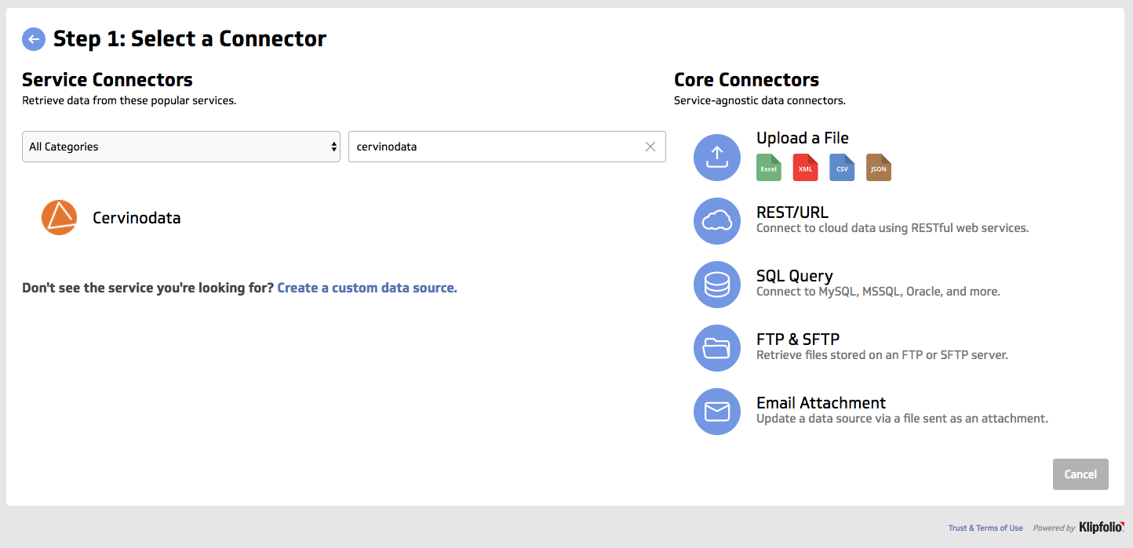Select the FTP & SFTP connector title
Viewport: 1133px width, 548px height.
[x=798, y=339]
